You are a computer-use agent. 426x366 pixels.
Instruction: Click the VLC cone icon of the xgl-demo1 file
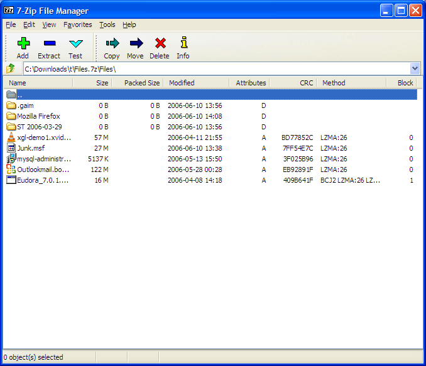[11, 137]
